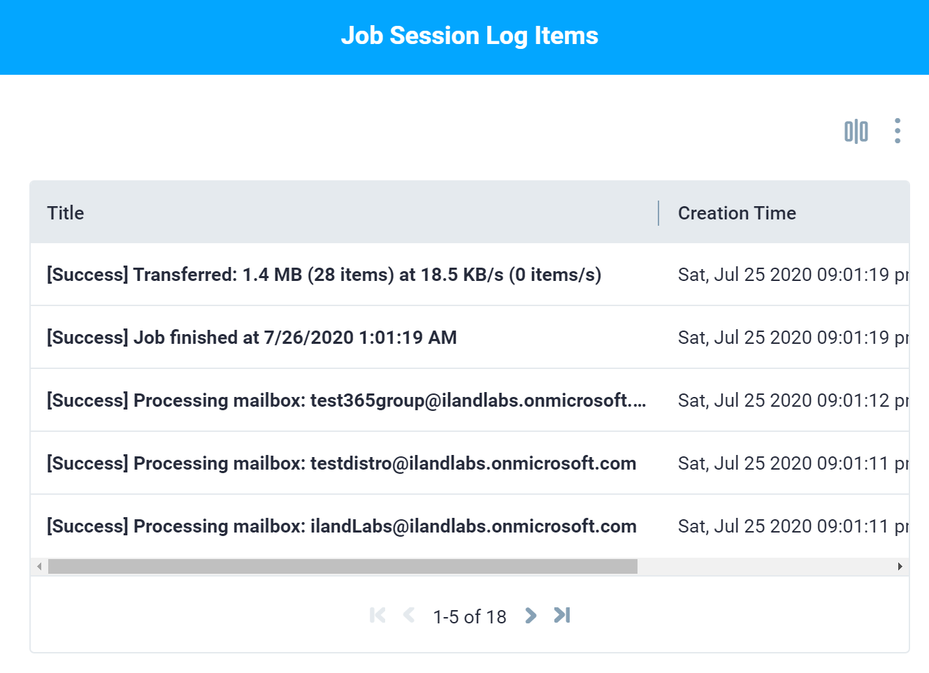
Task: Jump to the last page of results
Action: coord(562,615)
